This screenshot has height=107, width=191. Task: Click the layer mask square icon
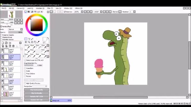click(20, 43)
